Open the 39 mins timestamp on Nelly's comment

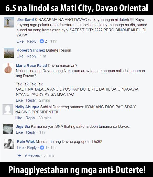pos(45,118)
